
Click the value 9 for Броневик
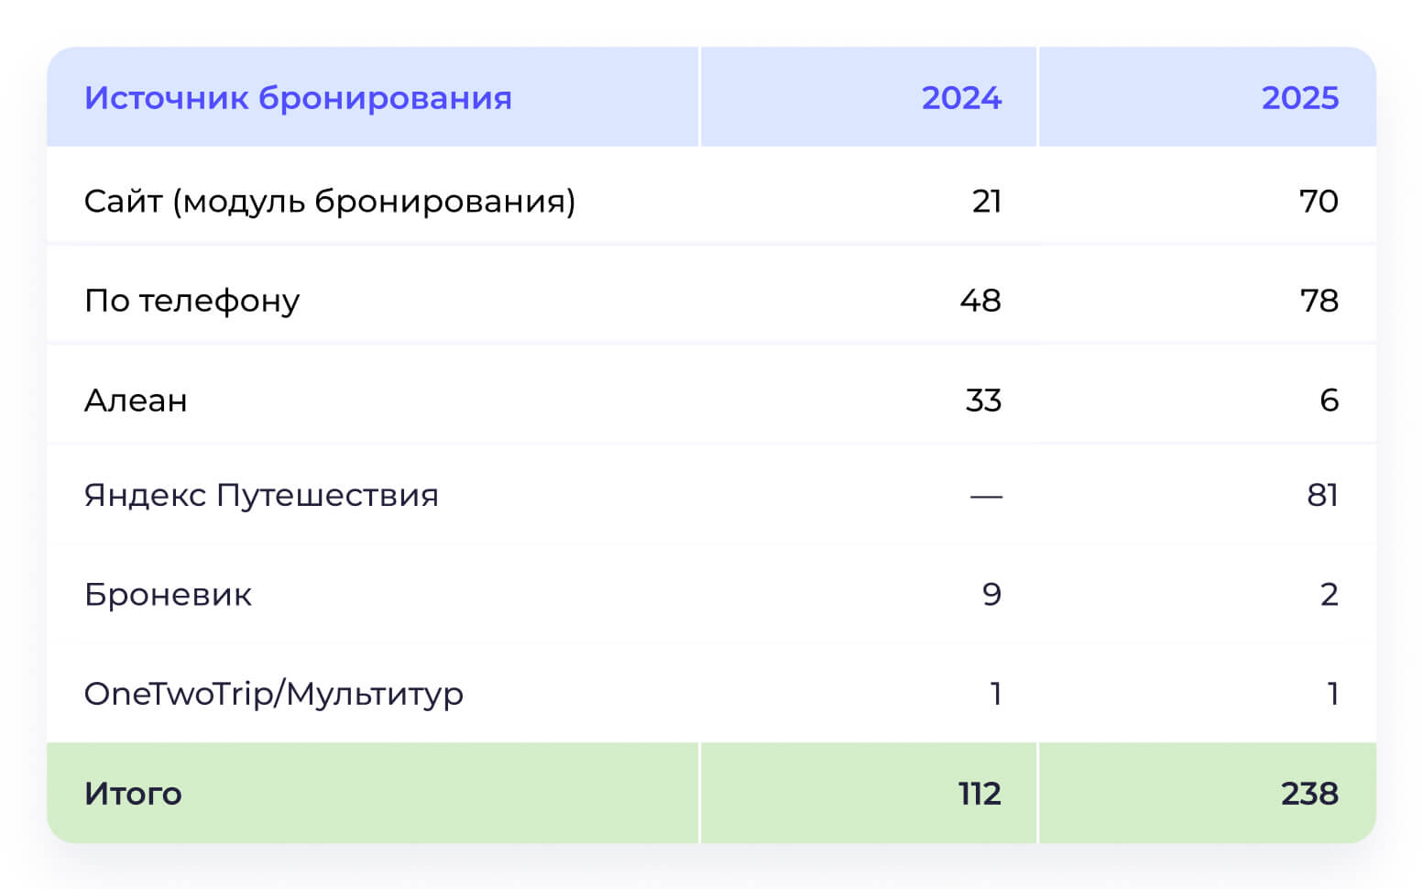(x=991, y=595)
